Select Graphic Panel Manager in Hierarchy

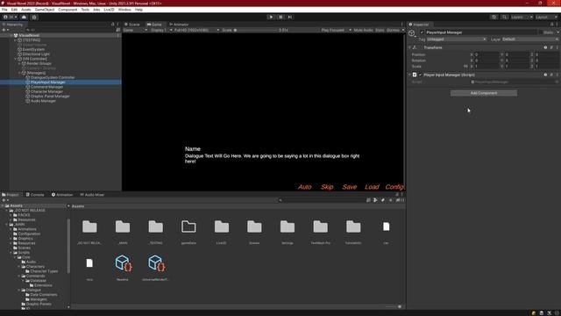50,96
